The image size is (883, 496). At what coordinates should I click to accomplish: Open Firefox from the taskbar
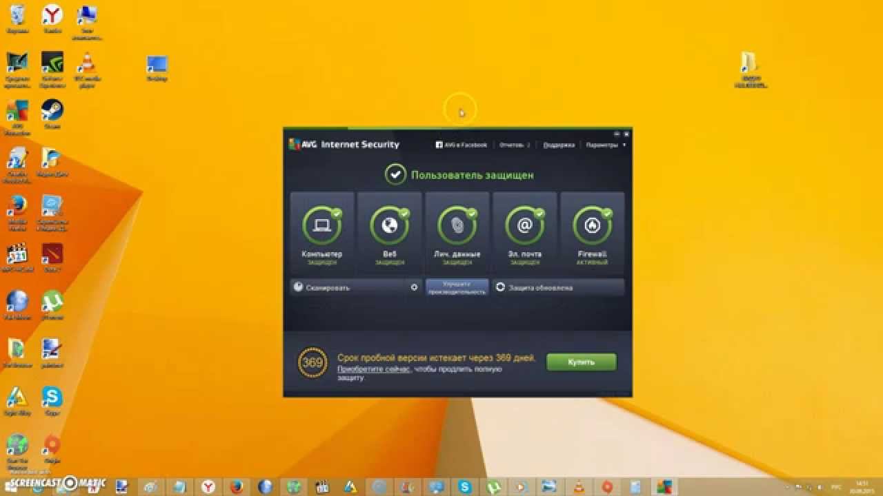(x=237, y=487)
